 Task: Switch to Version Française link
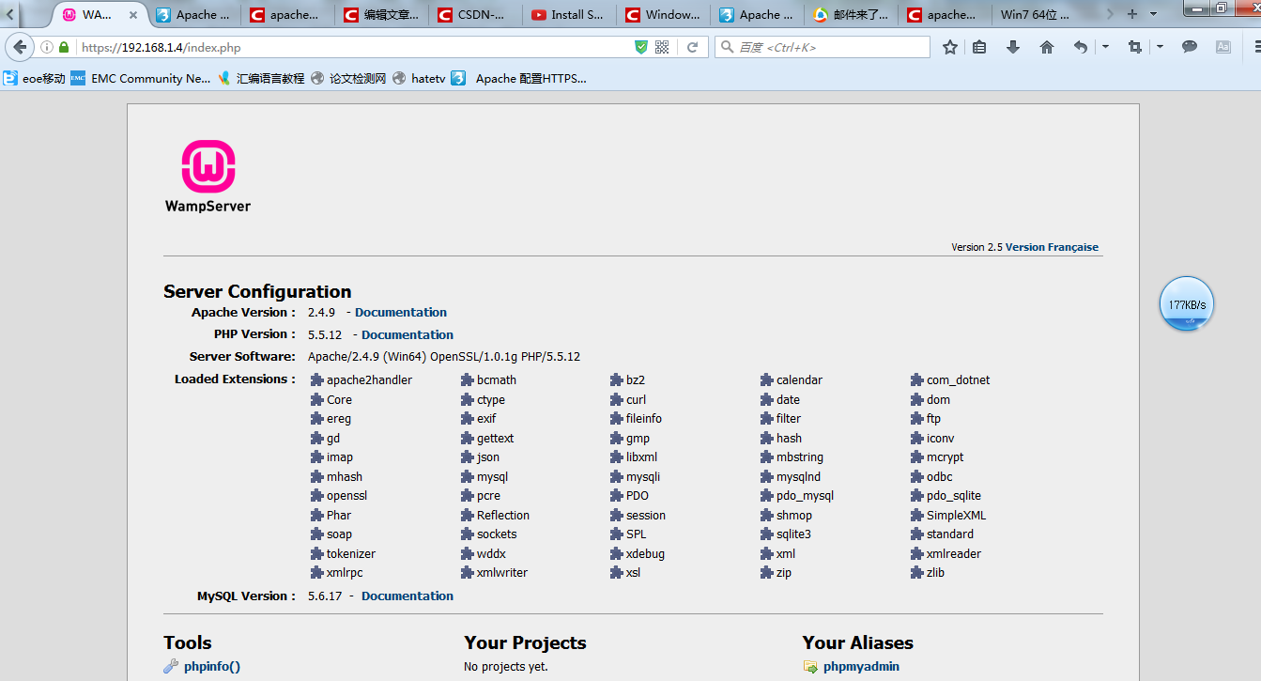pyautogui.click(x=1052, y=248)
